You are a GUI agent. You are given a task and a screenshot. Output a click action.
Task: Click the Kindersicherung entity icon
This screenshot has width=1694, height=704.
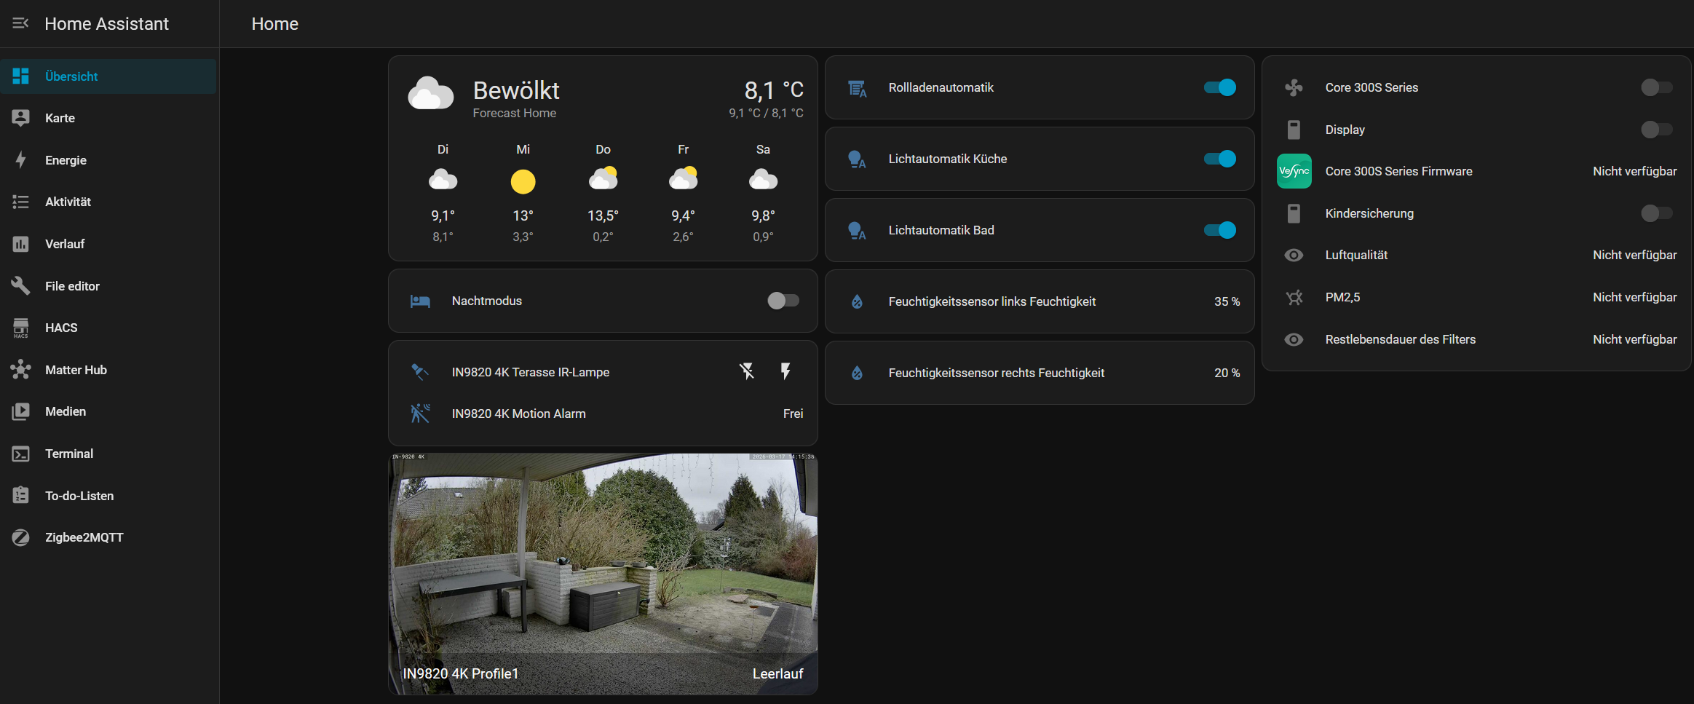(1294, 213)
